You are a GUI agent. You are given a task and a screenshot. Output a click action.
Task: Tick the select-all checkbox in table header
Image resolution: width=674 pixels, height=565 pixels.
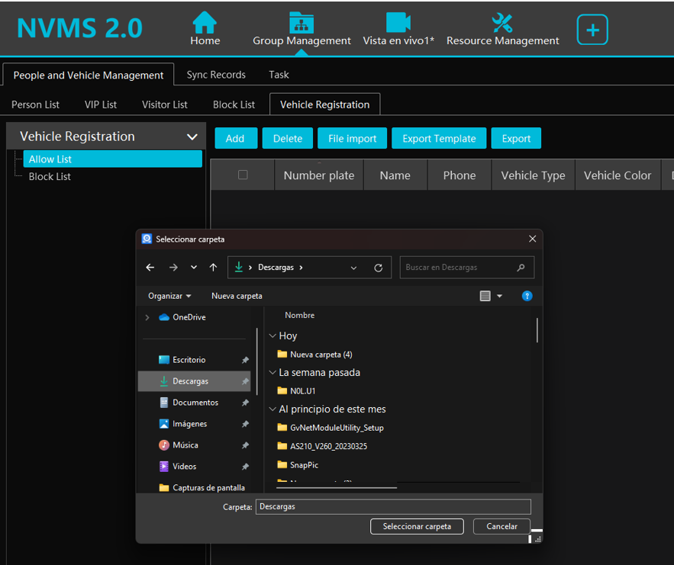coord(243,175)
